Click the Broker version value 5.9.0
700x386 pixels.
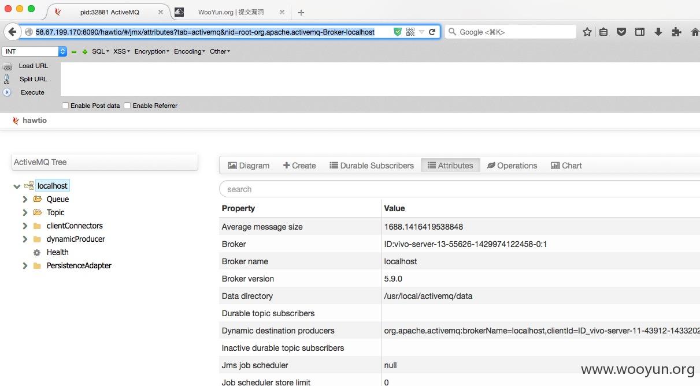(x=393, y=279)
